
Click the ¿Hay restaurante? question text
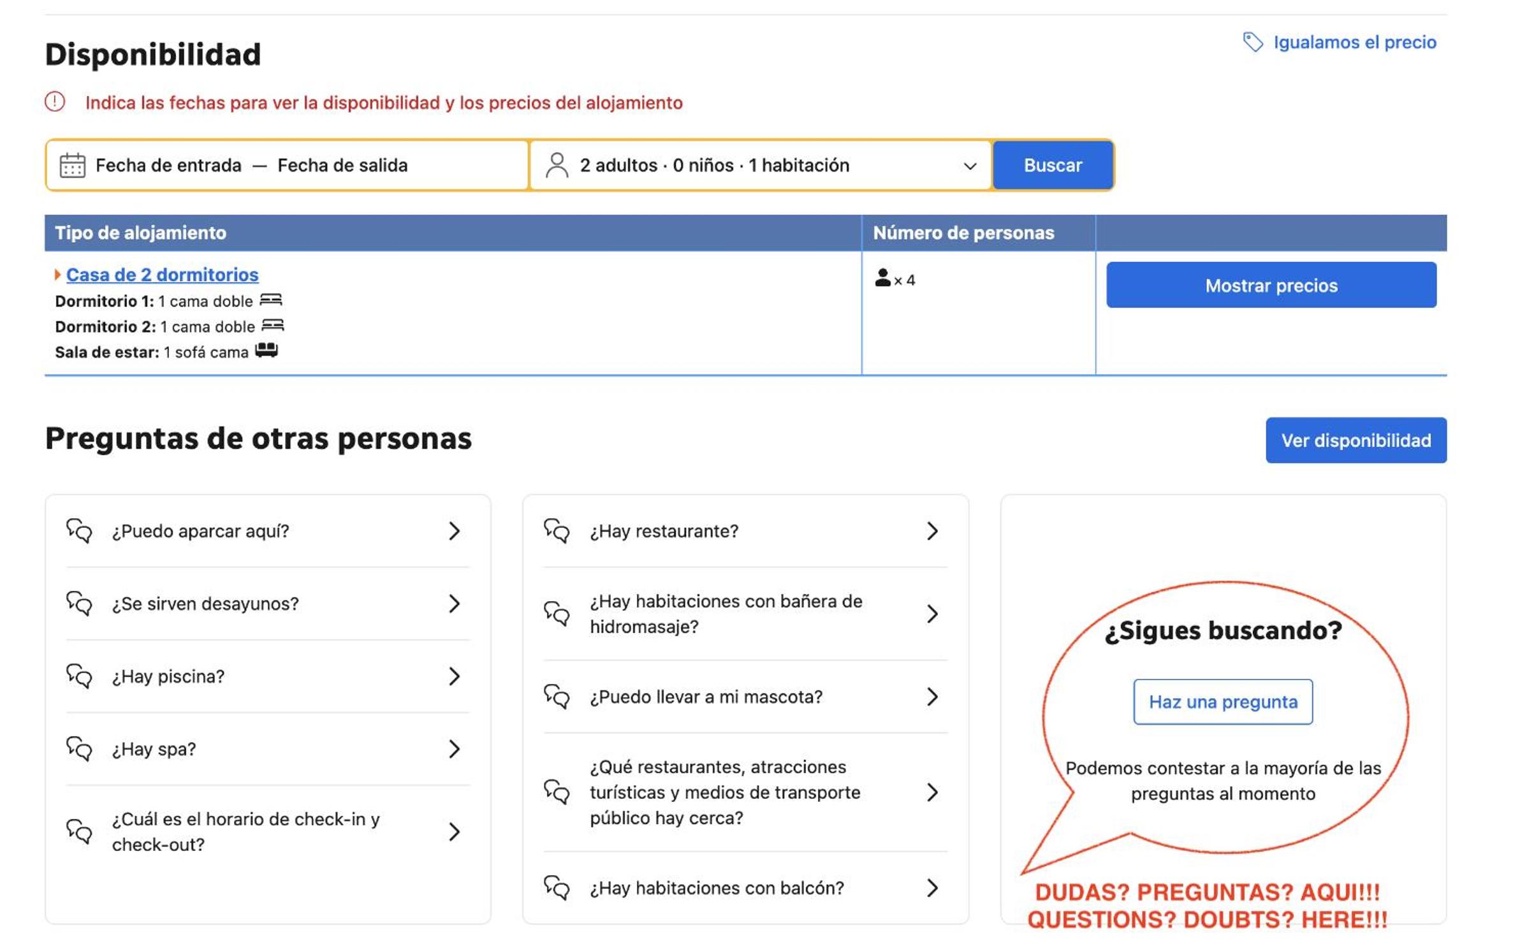(664, 530)
